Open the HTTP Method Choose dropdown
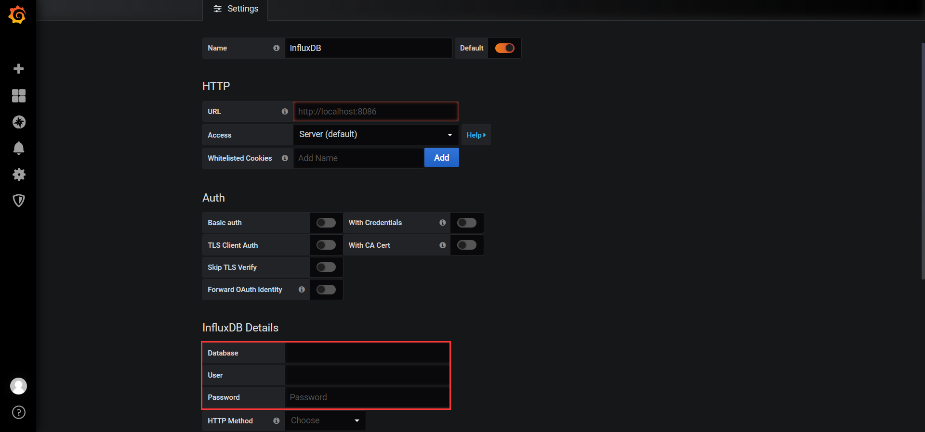Image resolution: width=925 pixels, height=432 pixels. coord(325,420)
